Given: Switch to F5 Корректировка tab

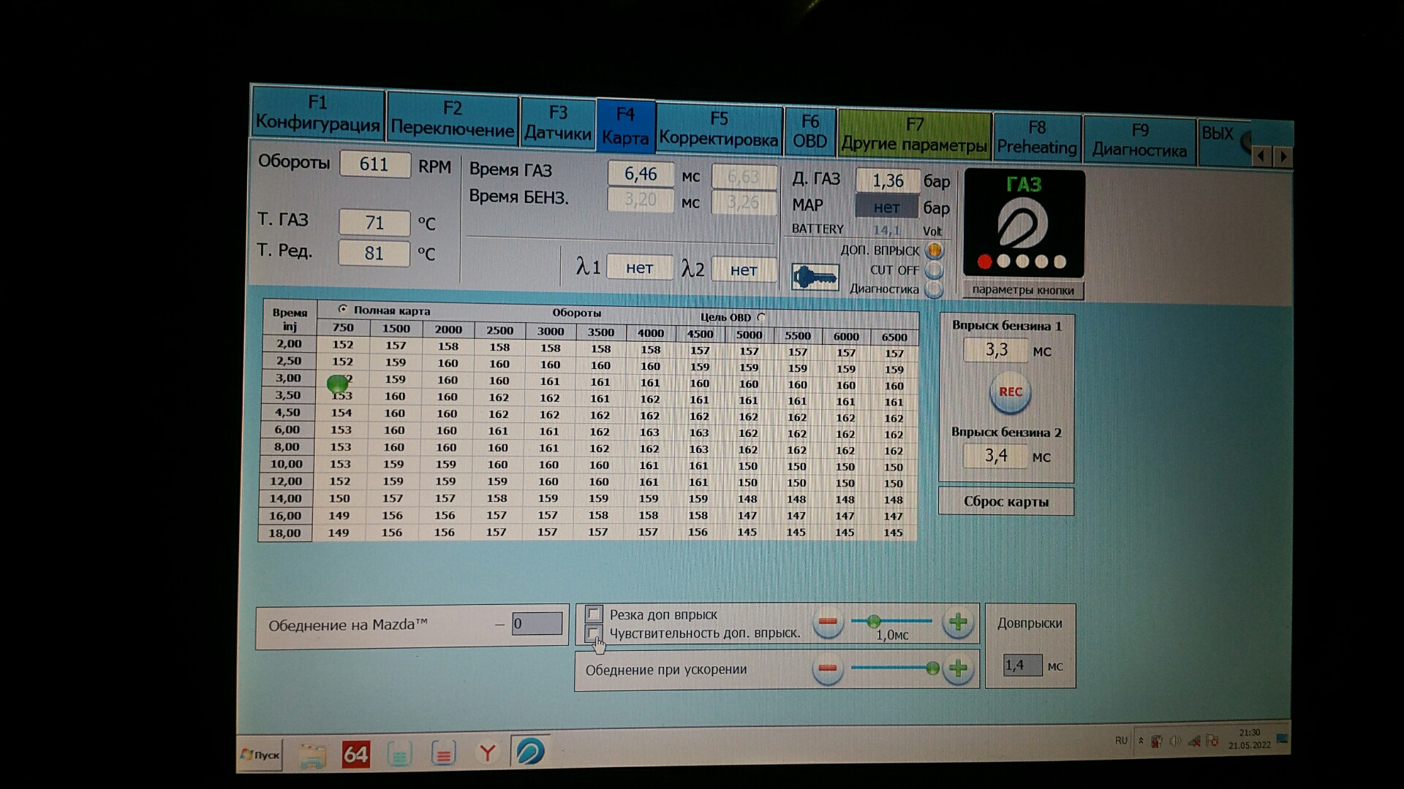Looking at the screenshot, I should click(x=719, y=129).
